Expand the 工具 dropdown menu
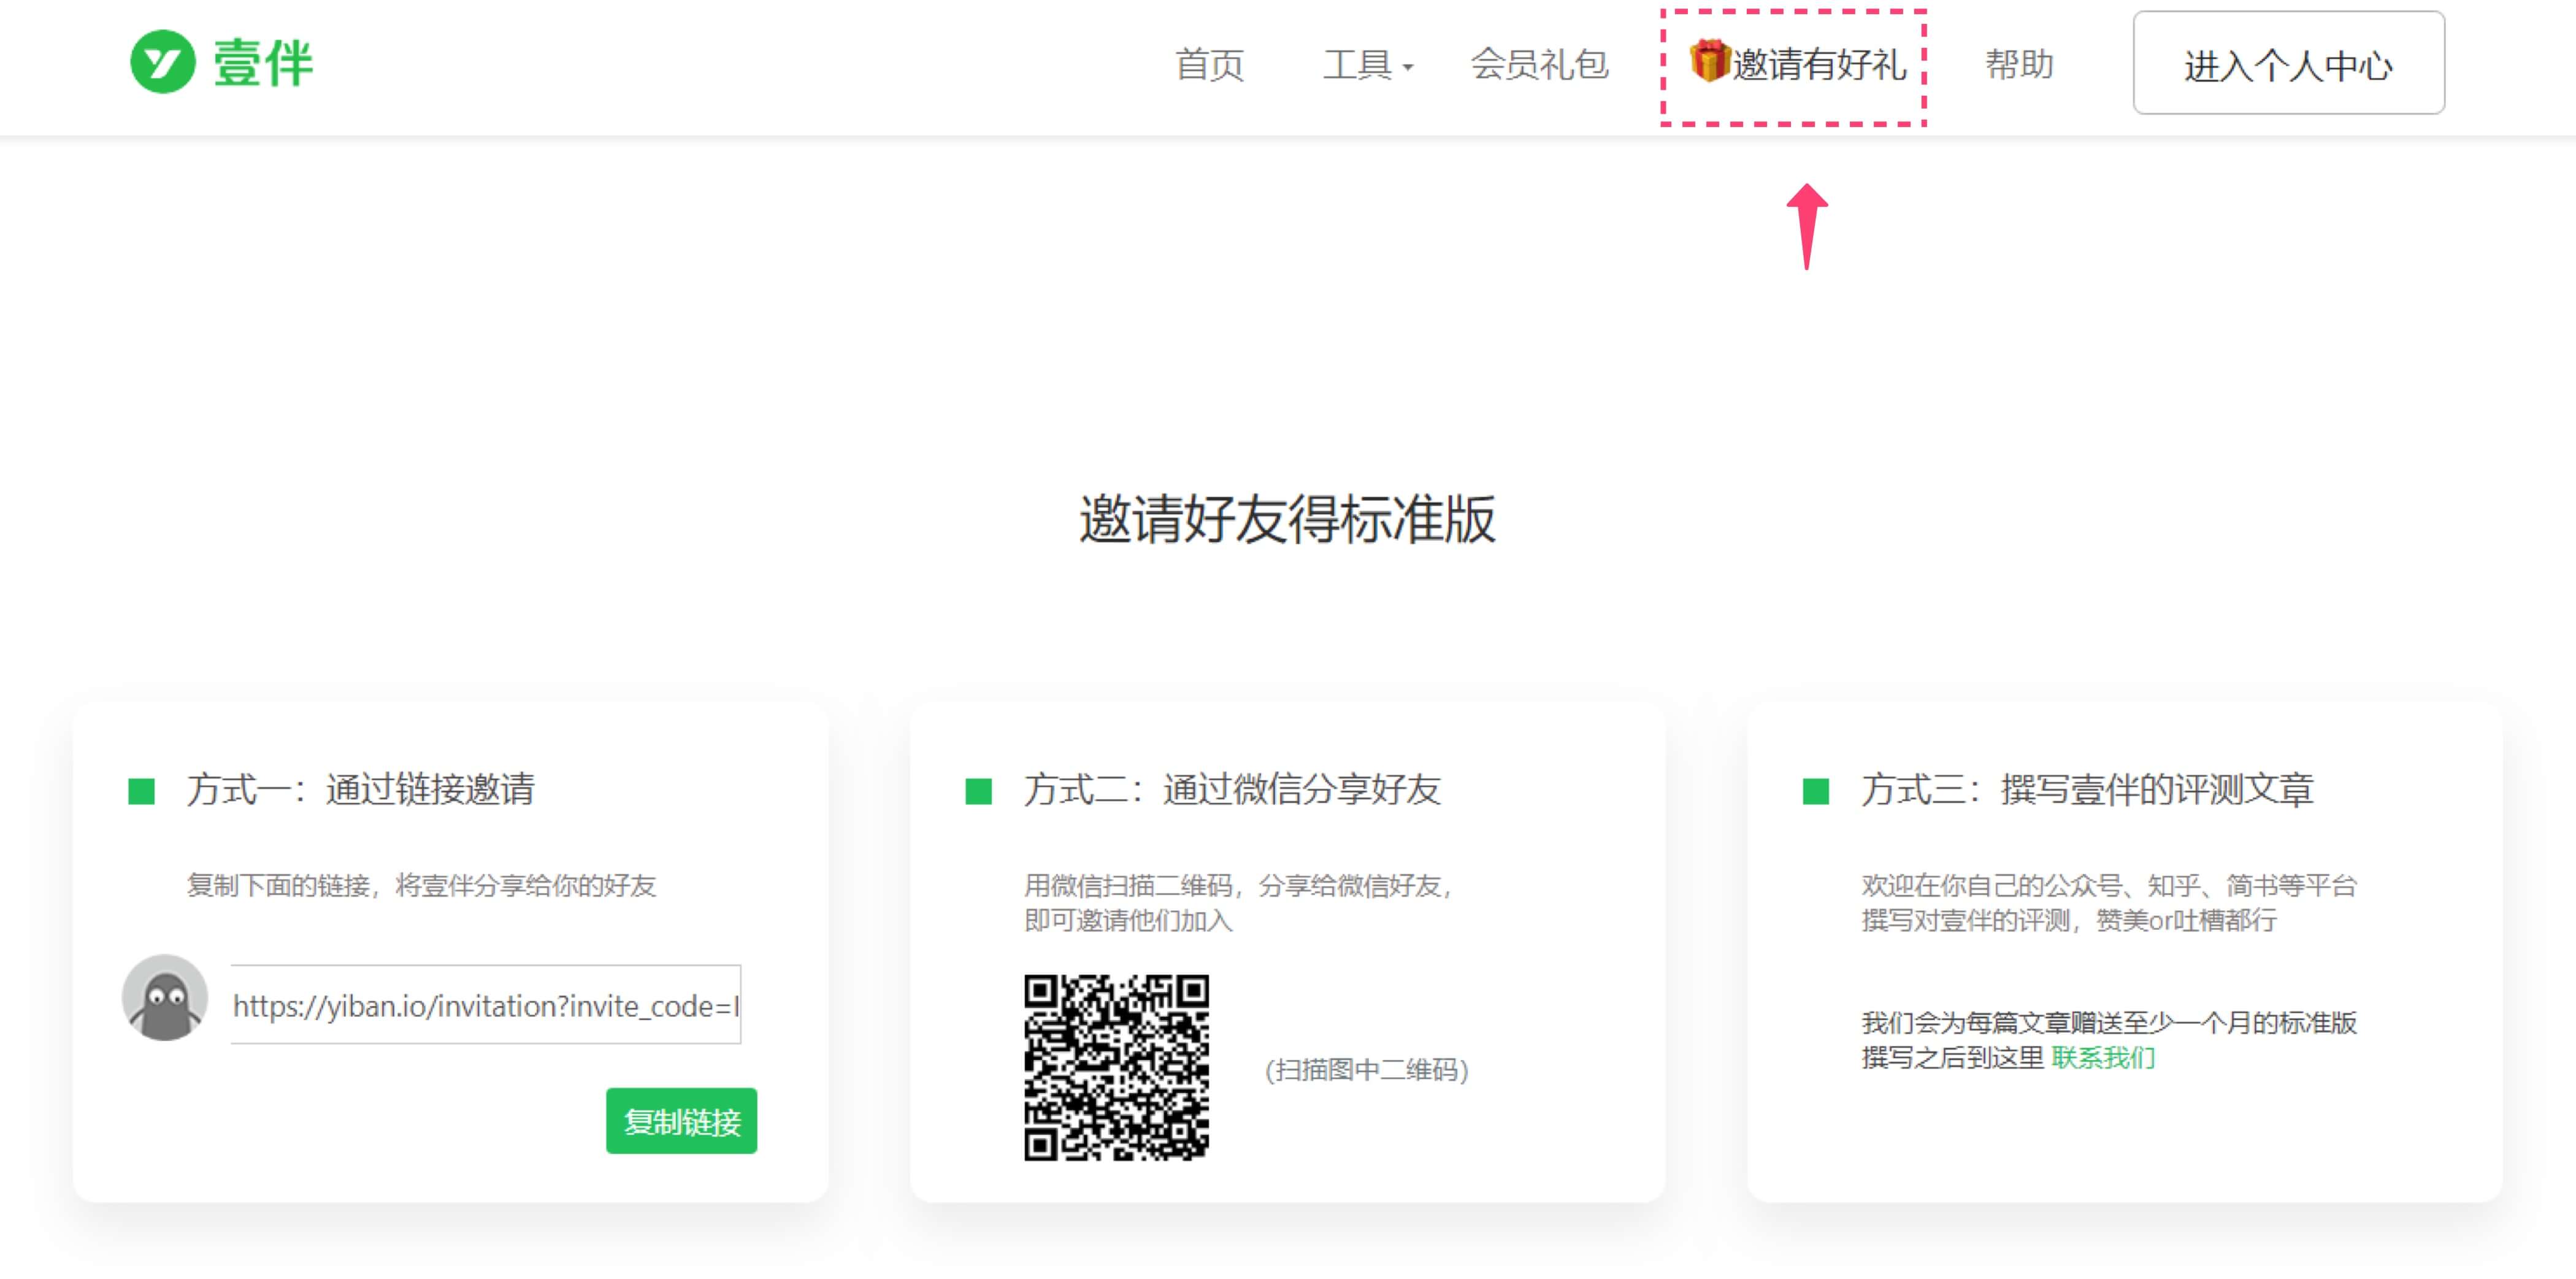Image resolution: width=2576 pixels, height=1279 pixels. click(1367, 65)
